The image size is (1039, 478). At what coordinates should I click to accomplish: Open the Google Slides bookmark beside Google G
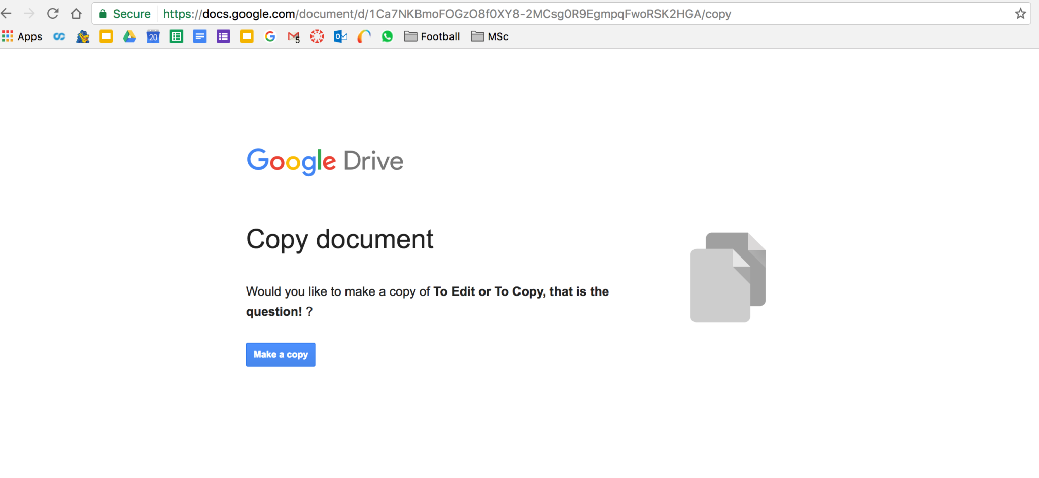(x=247, y=36)
